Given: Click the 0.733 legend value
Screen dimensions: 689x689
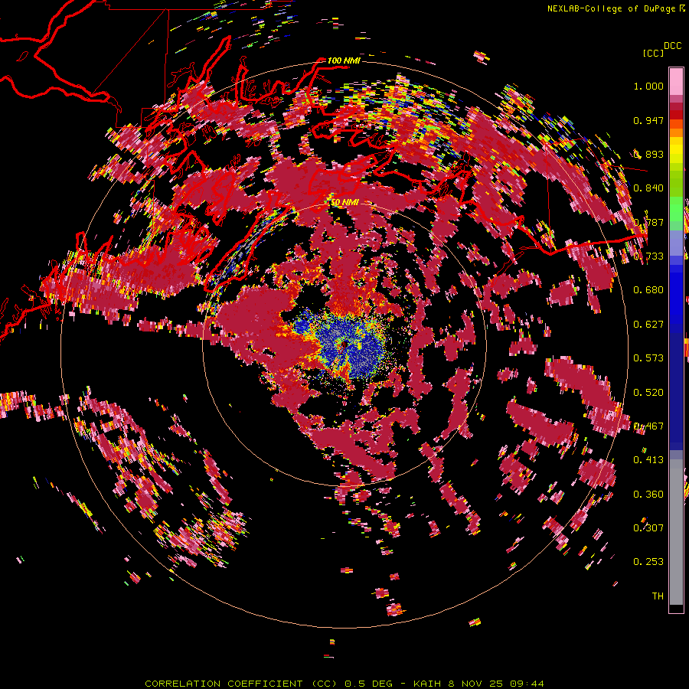Looking at the screenshot, I should 648,256.
